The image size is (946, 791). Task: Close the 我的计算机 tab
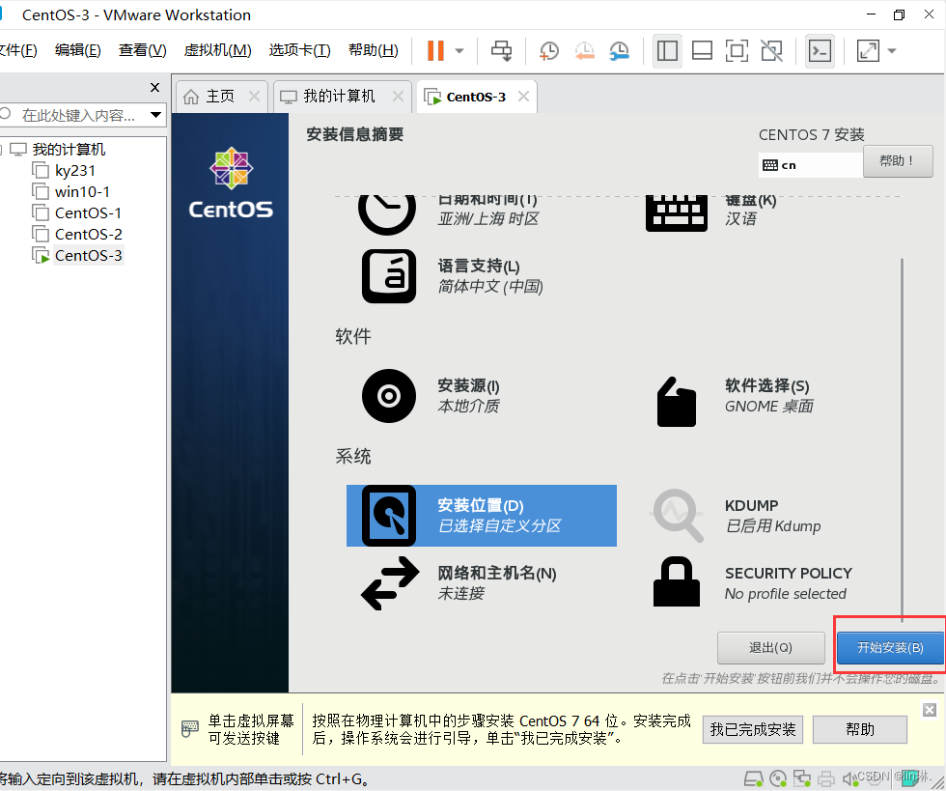[x=398, y=96]
